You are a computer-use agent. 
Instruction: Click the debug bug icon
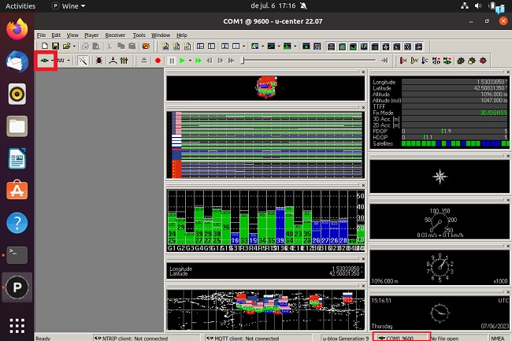point(98,61)
